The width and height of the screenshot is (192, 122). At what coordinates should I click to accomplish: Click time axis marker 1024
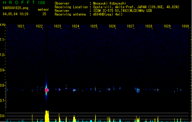(76, 26)
